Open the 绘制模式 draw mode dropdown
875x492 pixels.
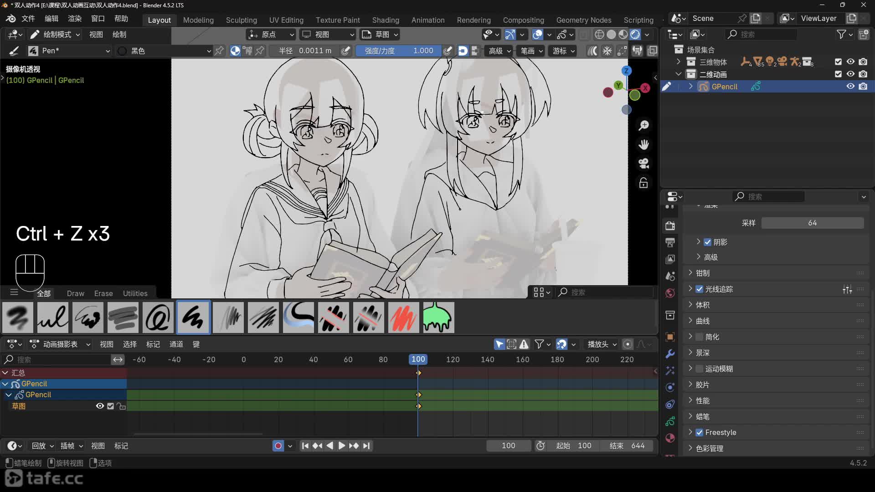click(55, 34)
